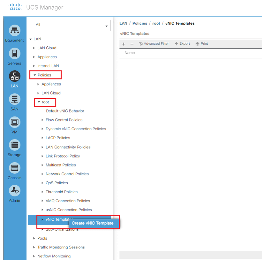Open the Storage section icon
The image size is (262, 260).
pos(15,145)
